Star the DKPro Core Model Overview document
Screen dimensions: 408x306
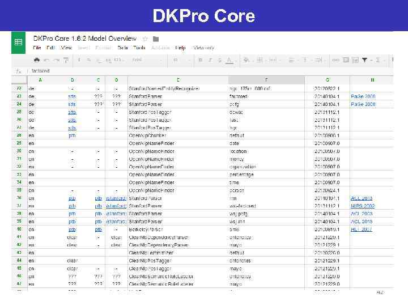point(145,39)
